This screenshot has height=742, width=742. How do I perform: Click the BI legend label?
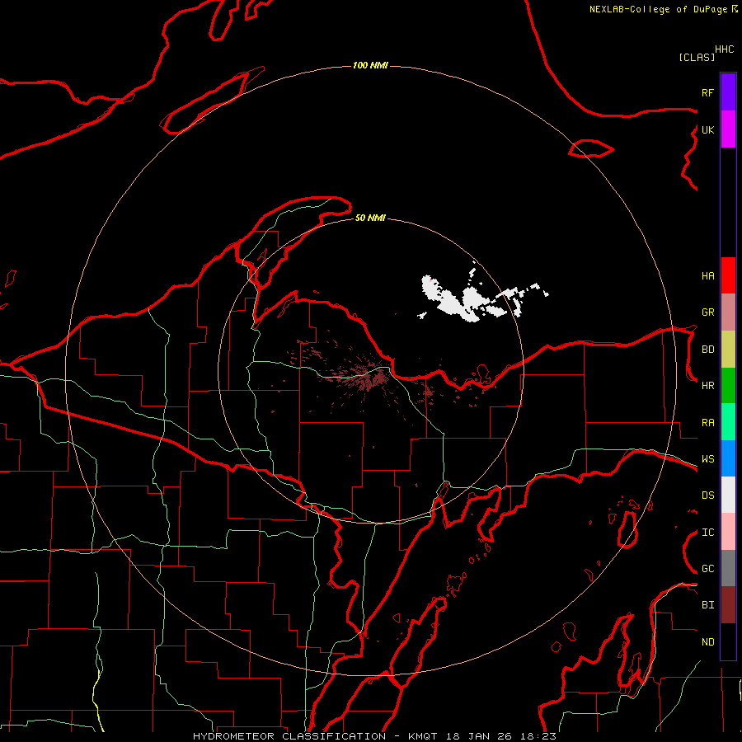[x=708, y=605]
